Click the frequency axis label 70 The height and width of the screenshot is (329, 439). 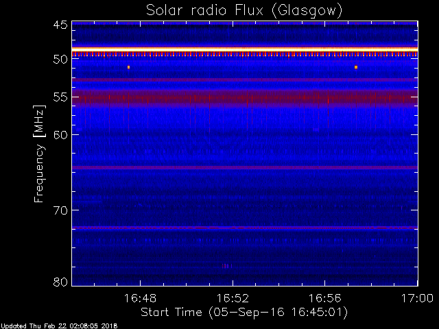(60, 210)
